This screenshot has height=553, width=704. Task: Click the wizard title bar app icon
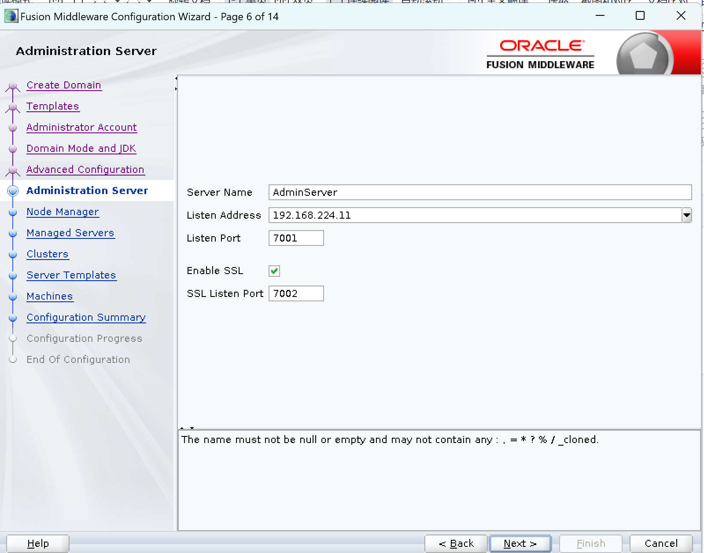(x=11, y=16)
